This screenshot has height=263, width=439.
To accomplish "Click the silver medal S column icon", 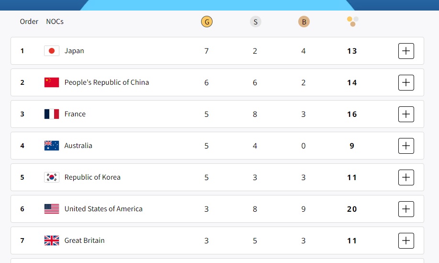I will point(255,22).
